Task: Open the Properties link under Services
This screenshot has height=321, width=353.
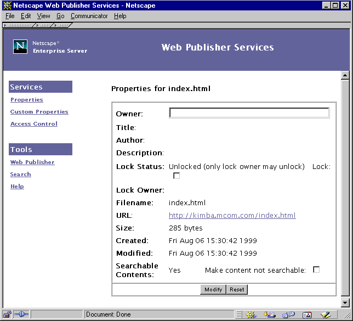Action: (x=27, y=100)
